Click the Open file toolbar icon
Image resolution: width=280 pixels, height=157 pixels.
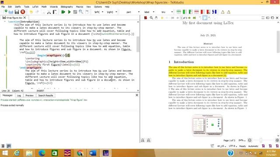11,12
